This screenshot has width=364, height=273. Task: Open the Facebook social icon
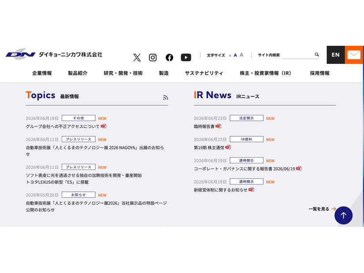pos(169,57)
